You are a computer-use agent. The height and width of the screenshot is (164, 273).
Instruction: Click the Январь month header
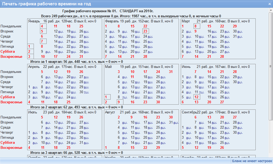coord(34,21)
